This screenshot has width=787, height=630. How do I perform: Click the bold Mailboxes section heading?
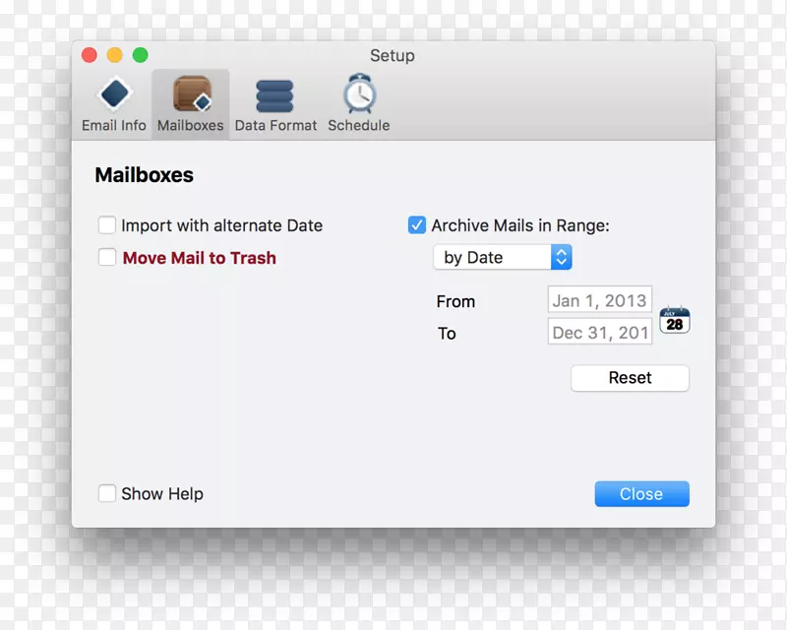tap(145, 175)
